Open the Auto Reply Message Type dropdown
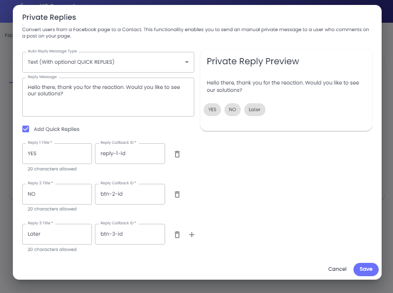The height and width of the screenshot is (293, 393). [108, 62]
